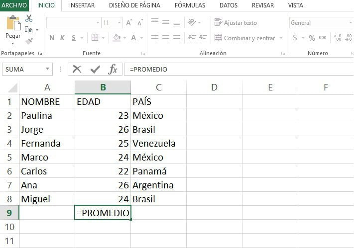Select cell containing Venezuela
354x248 pixels.
coord(158,143)
